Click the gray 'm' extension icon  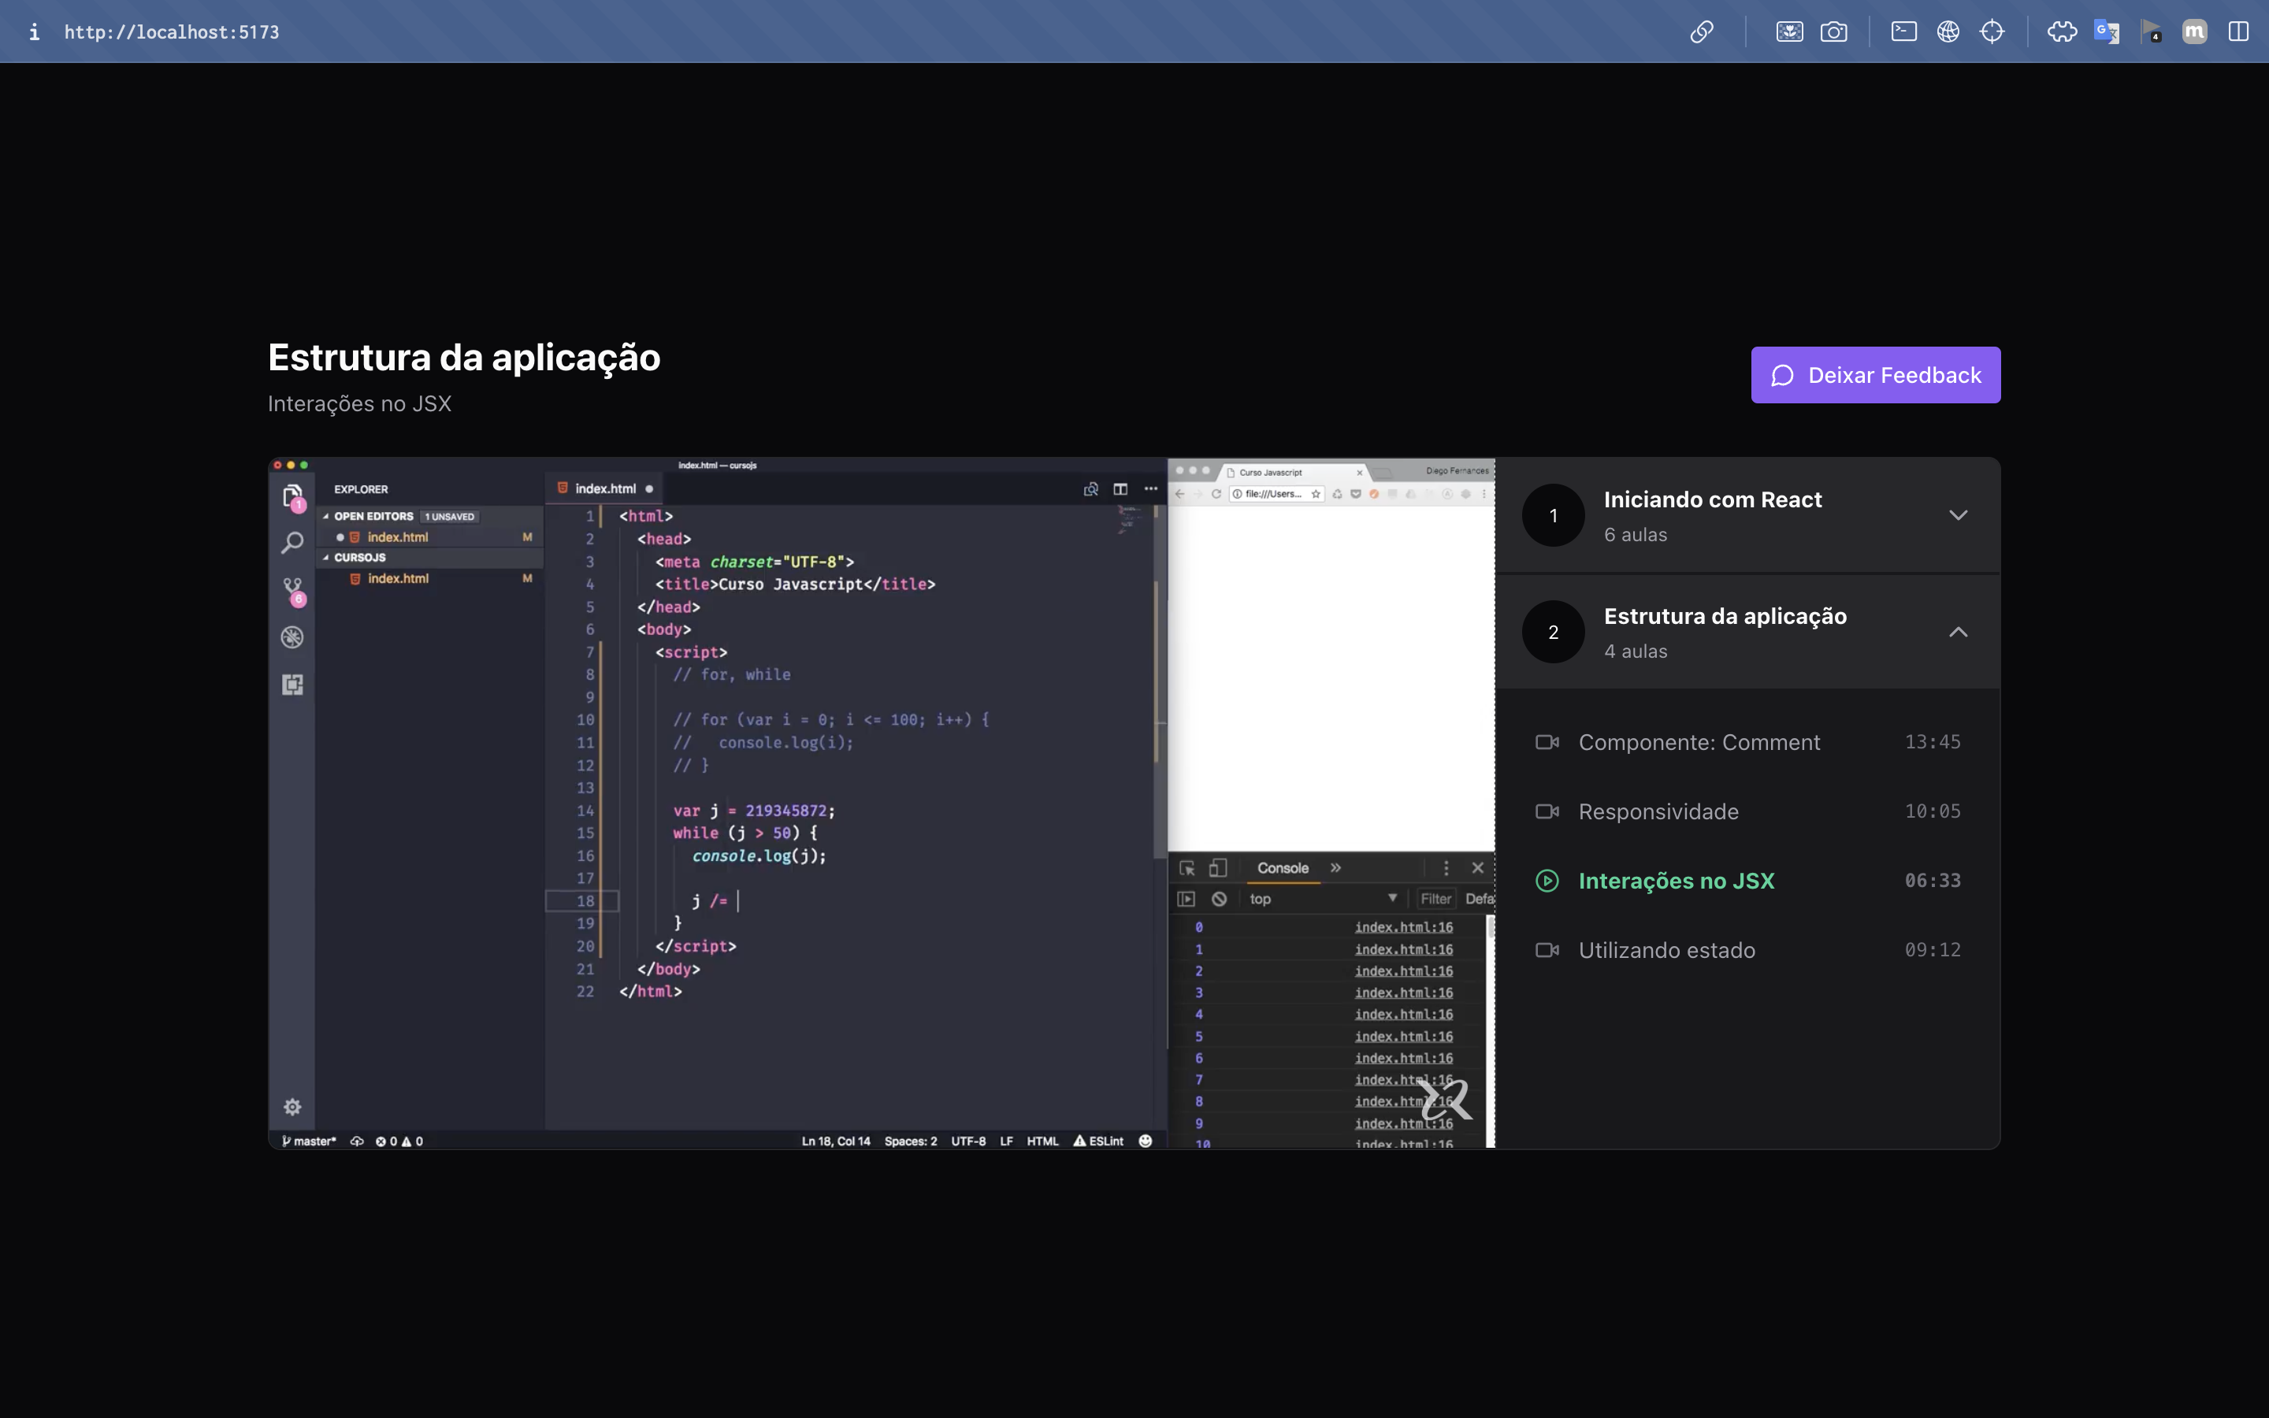click(2195, 32)
